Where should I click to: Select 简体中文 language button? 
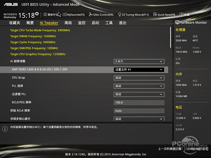point(53,14)
